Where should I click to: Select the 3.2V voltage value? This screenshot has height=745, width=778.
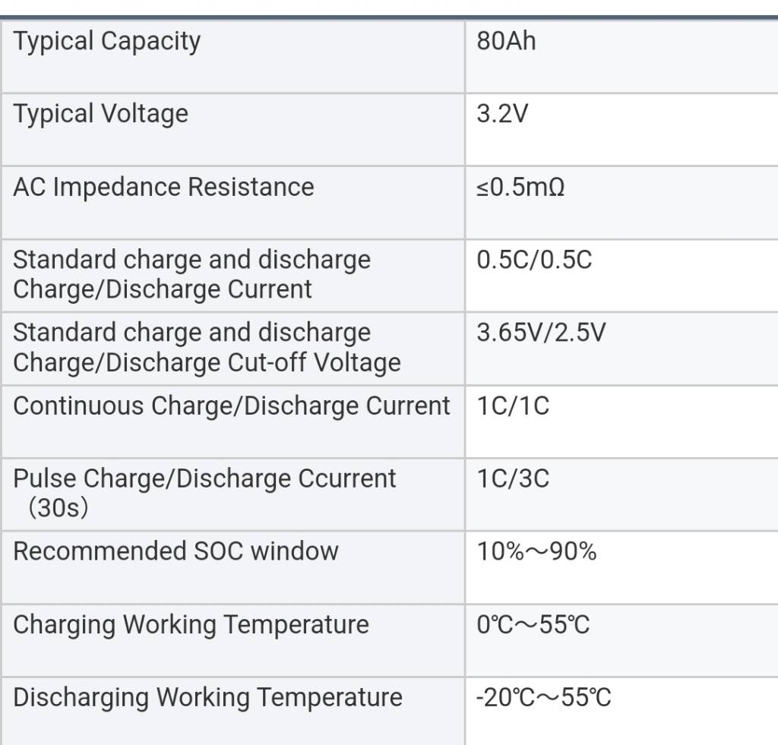pos(502,114)
